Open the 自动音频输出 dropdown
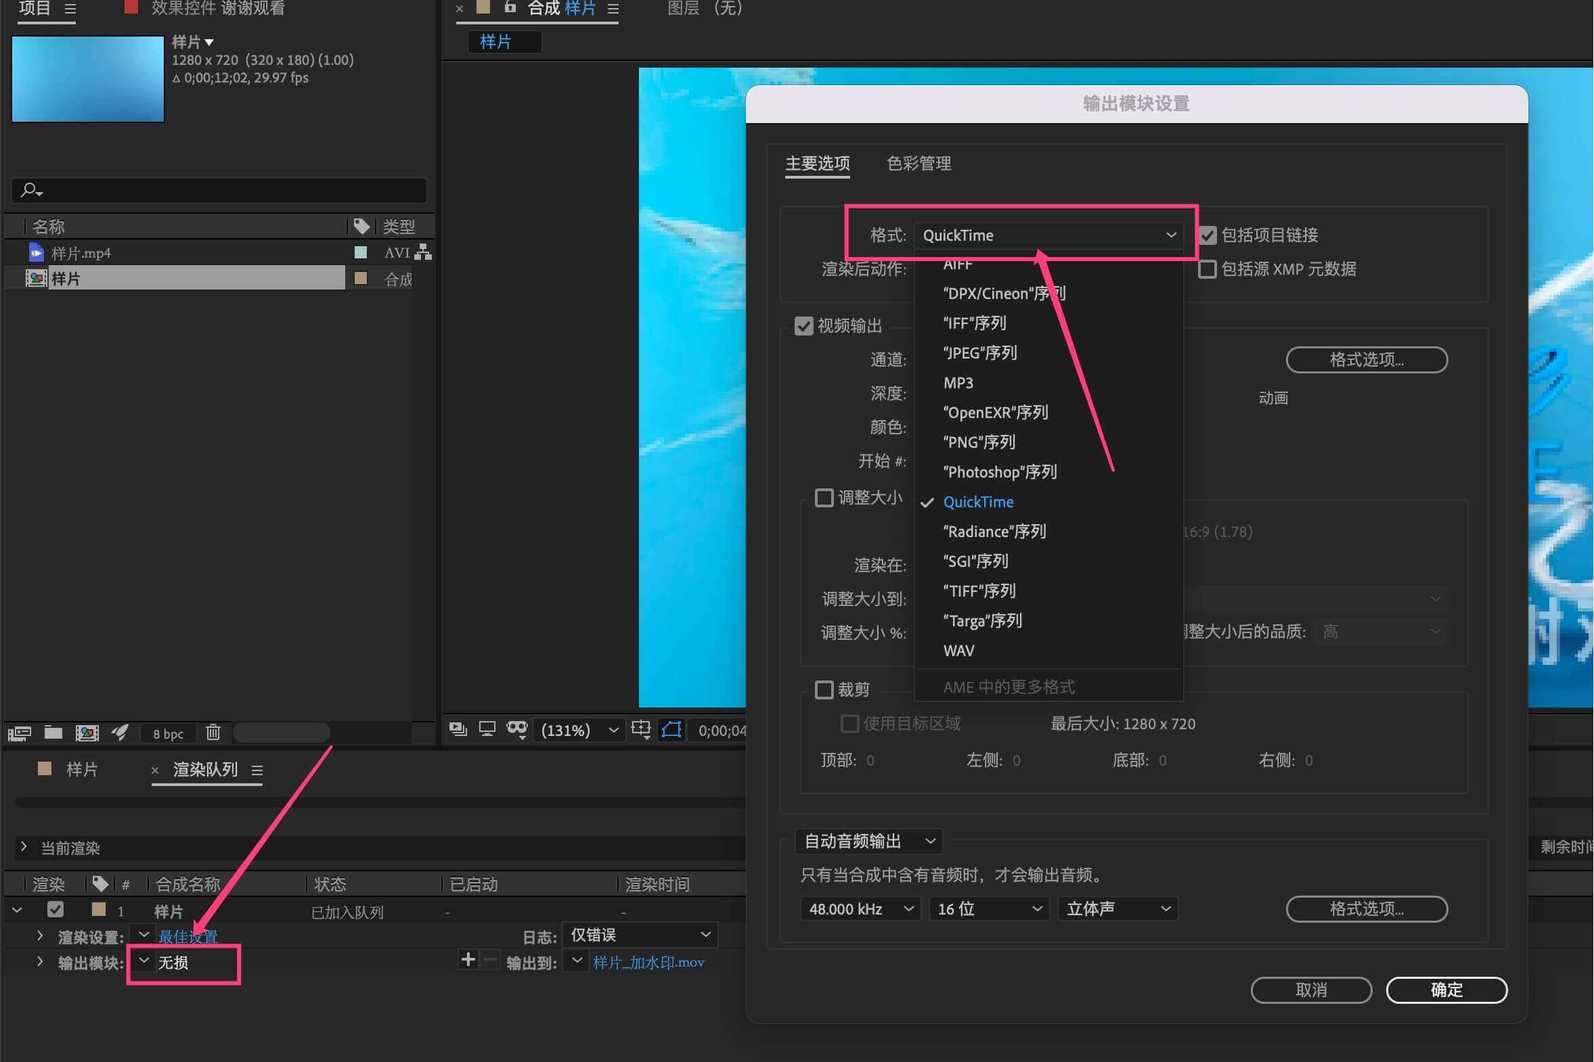The width and height of the screenshot is (1594, 1062). pyautogui.click(x=869, y=841)
